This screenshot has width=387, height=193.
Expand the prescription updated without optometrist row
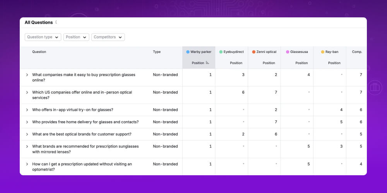coord(27,164)
